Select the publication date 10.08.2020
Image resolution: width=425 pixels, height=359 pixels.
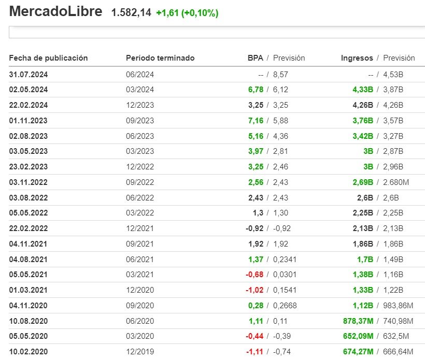pyautogui.click(x=29, y=321)
